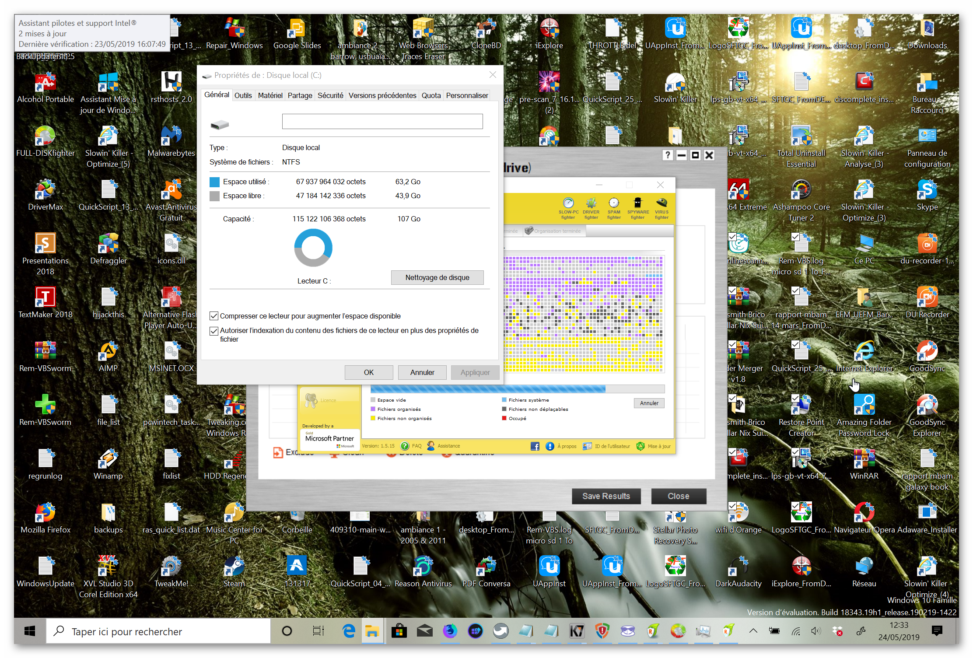Open the Personnaliser tab
Image resolution: width=973 pixels, height=658 pixels.
tap(467, 95)
